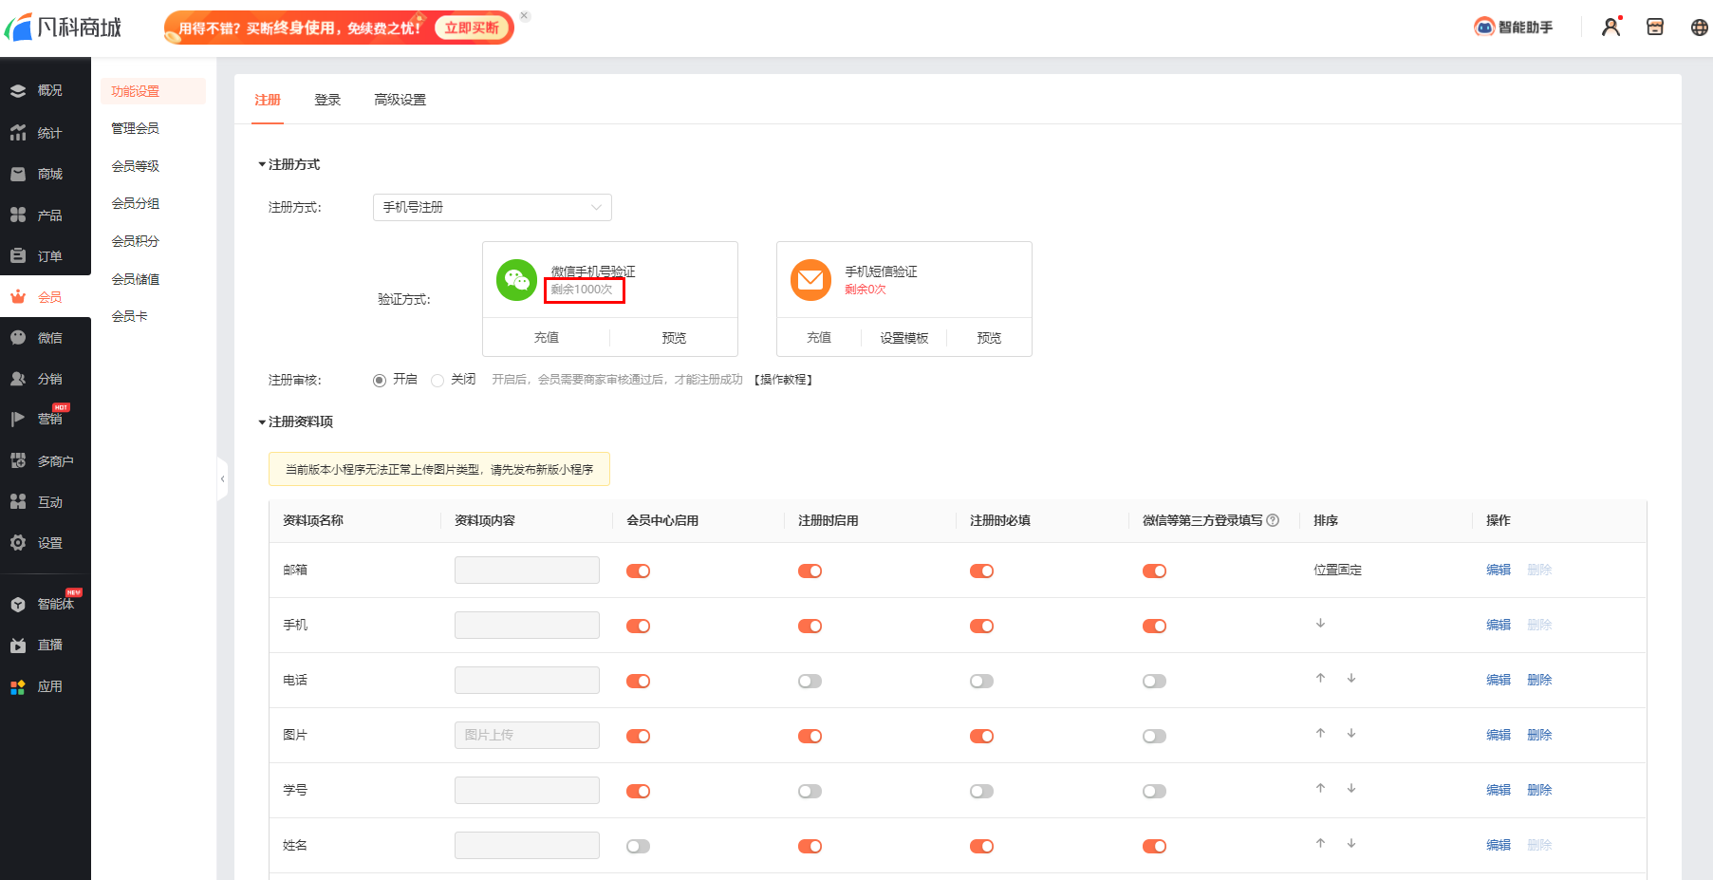
Task: Click the user account icon
Action: coord(1611,27)
